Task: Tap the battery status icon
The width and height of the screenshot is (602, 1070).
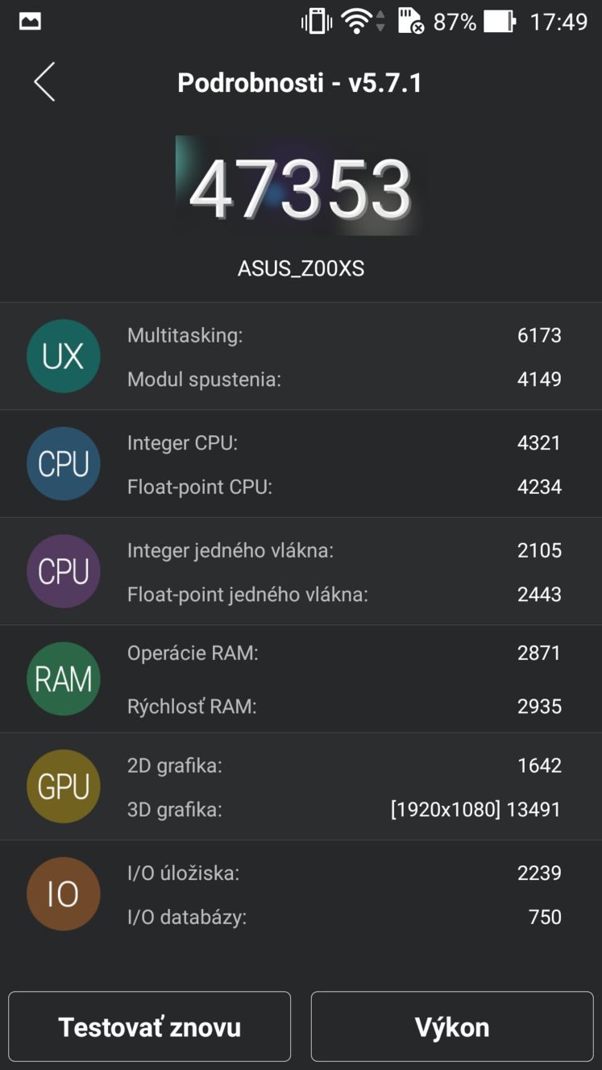Action: pyautogui.click(x=500, y=22)
